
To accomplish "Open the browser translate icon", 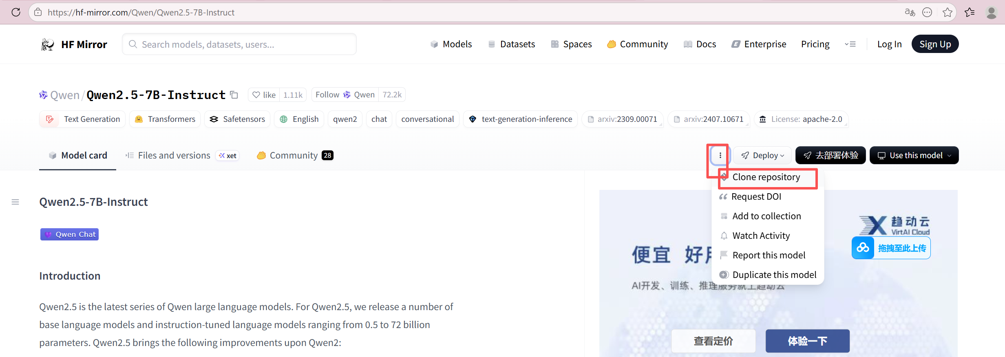I will [910, 12].
